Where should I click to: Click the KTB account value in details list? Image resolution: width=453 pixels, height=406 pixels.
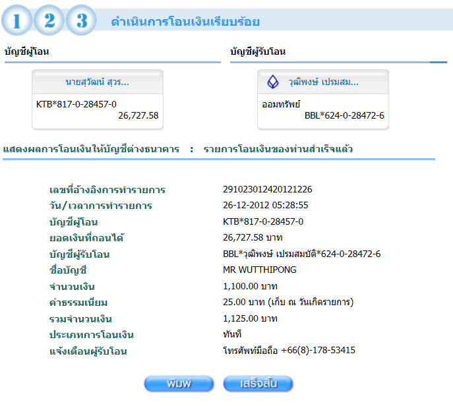click(263, 221)
